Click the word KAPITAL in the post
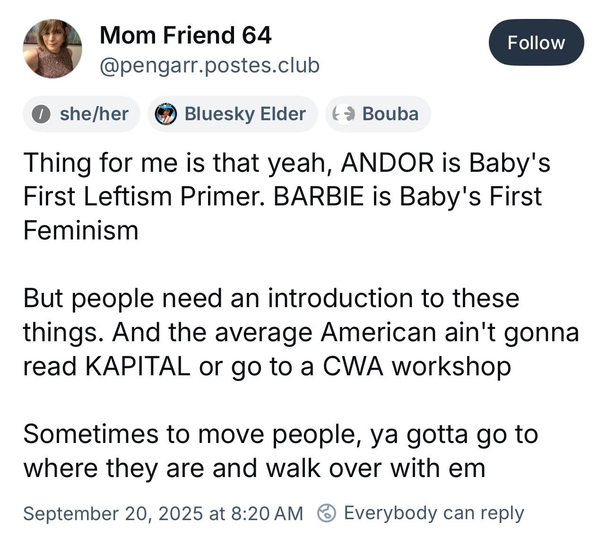 pyautogui.click(x=138, y=366)
